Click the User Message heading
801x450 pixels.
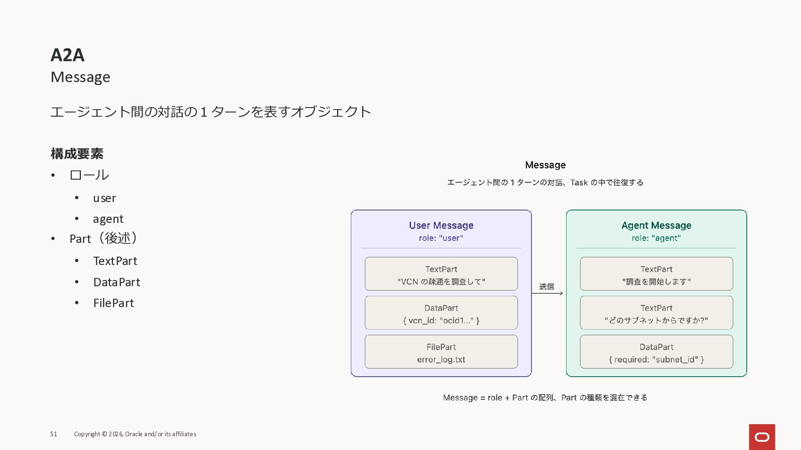441,225
